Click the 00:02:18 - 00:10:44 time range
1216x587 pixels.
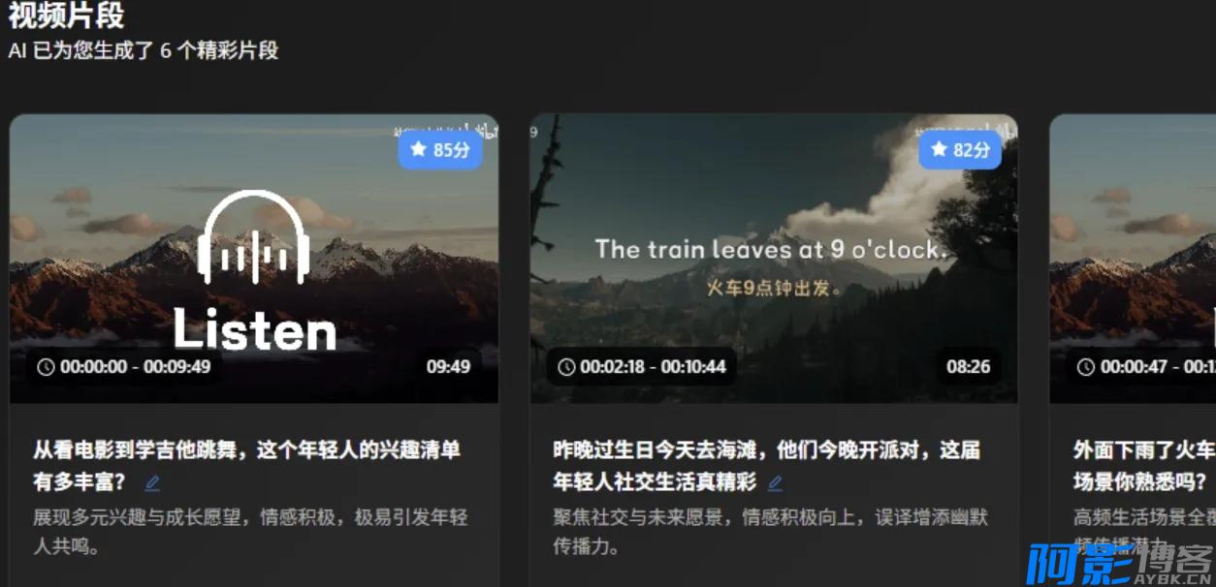654,366
